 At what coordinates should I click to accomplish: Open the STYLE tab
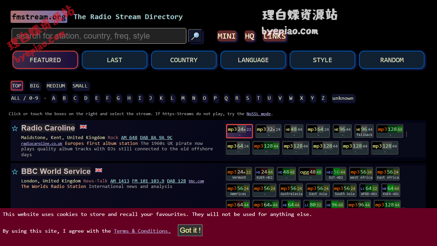[x=322, y=60]
